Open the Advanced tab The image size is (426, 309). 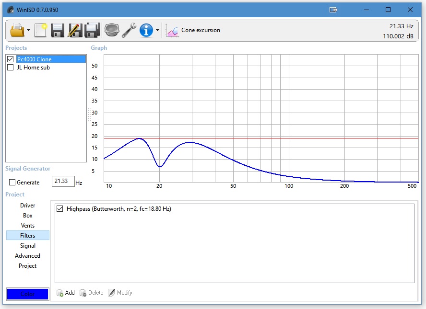click(x=28, y=255)
